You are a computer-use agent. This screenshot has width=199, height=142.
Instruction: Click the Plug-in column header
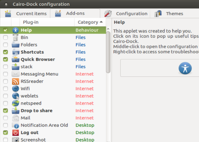(x=31, y=22)
